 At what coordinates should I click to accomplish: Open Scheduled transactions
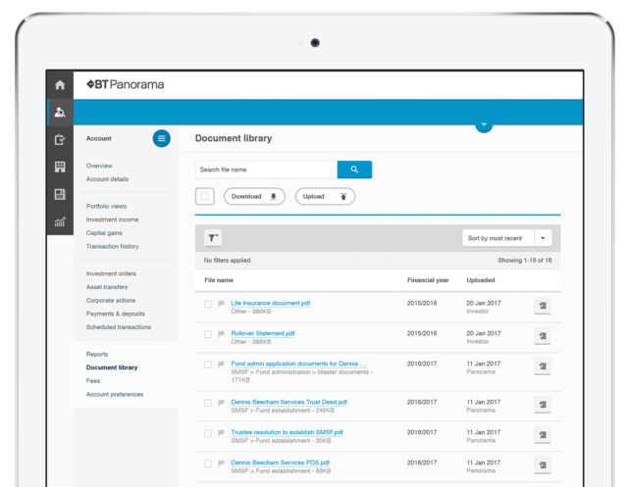click(x=119, y=327)
